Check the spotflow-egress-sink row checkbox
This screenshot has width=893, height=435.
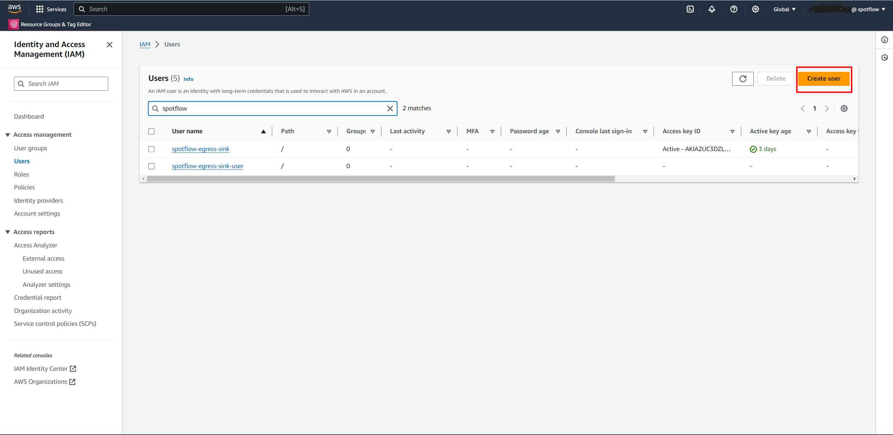[x=151, y=149]
